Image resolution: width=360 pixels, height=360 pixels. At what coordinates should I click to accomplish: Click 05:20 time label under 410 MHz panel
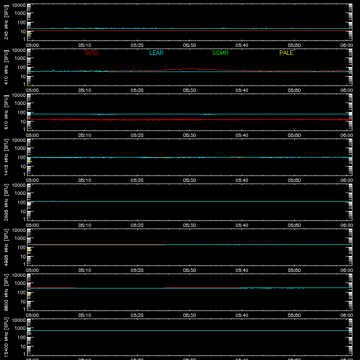[x=137, y=90]
